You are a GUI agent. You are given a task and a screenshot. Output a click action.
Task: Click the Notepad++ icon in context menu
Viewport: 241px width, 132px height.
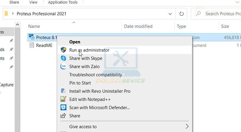point(63,99)
